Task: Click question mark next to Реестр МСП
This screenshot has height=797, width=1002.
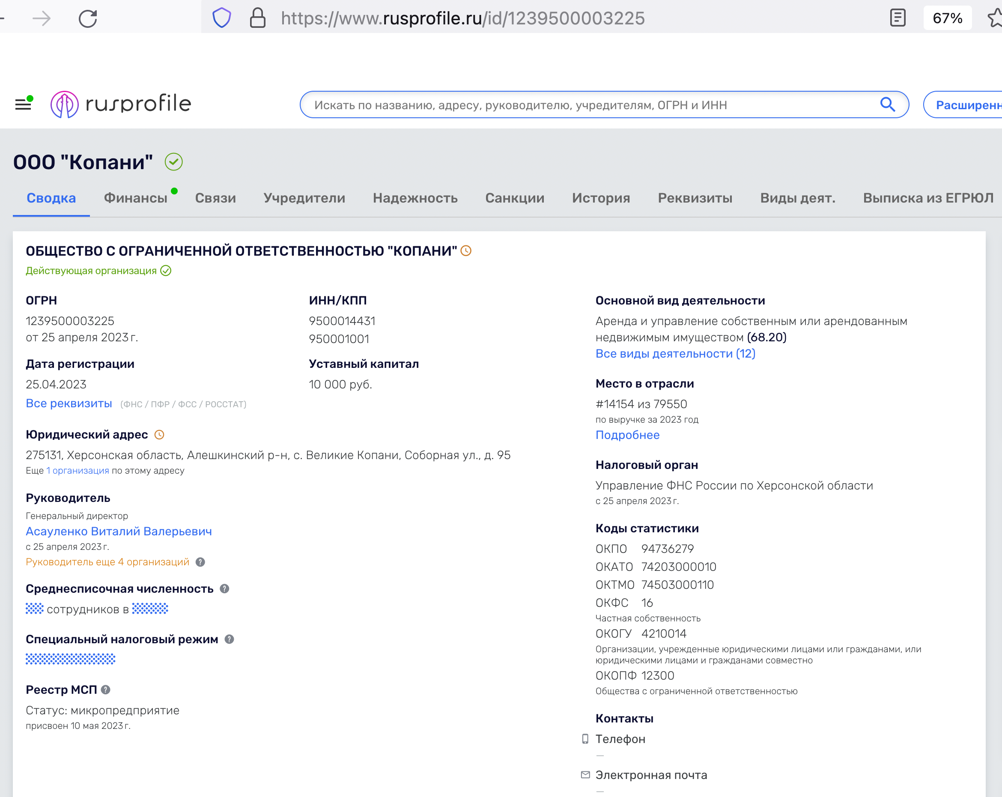Action: [105, 690]
